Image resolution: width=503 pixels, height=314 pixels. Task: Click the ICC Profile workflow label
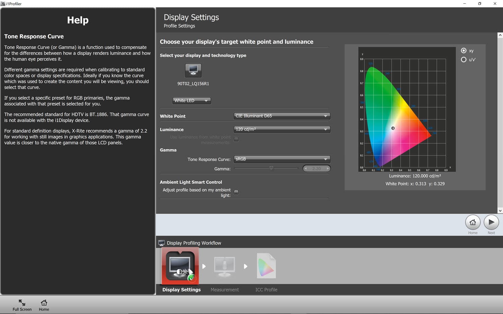point(266,290)
